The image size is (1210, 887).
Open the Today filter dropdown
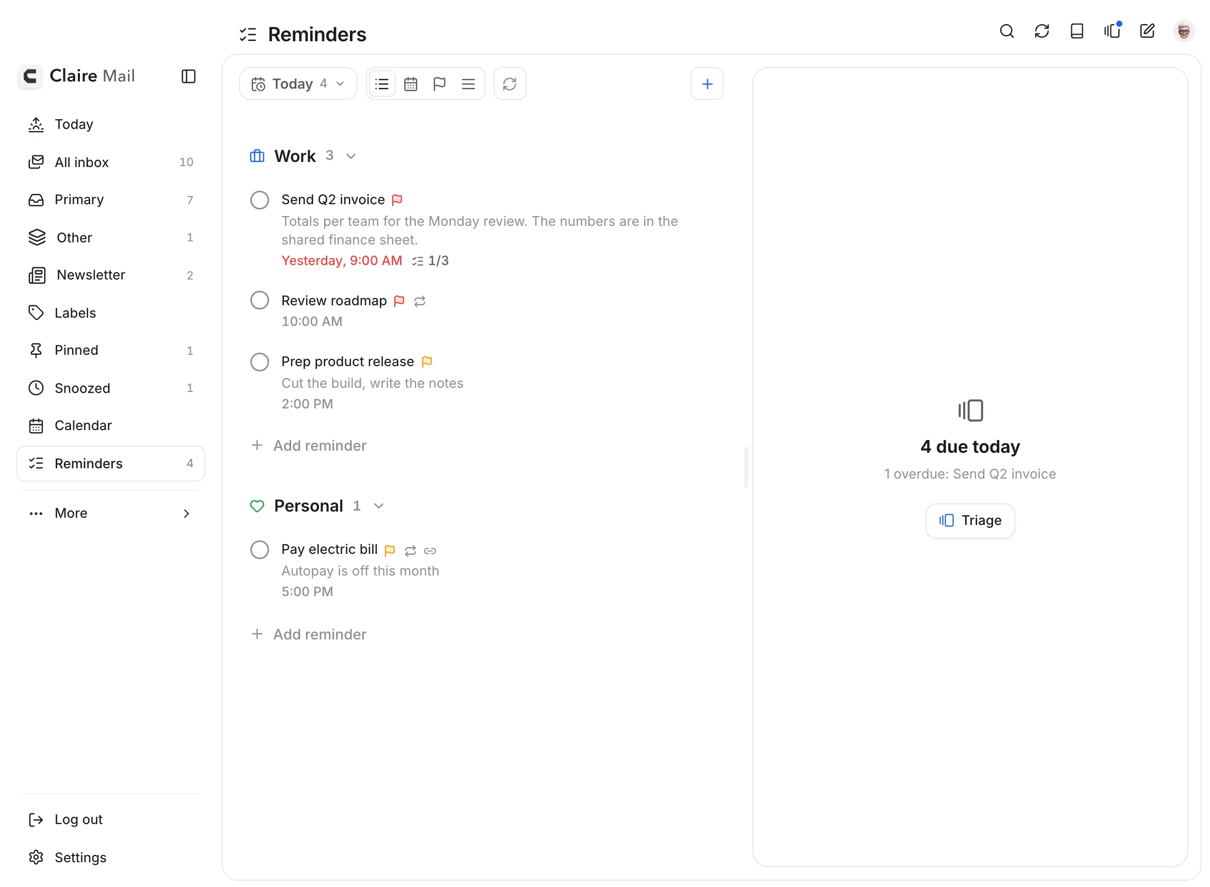coord(298,84)
